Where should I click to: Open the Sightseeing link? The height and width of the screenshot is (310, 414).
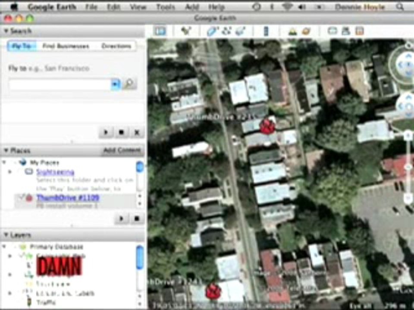(x=56, y=172)
